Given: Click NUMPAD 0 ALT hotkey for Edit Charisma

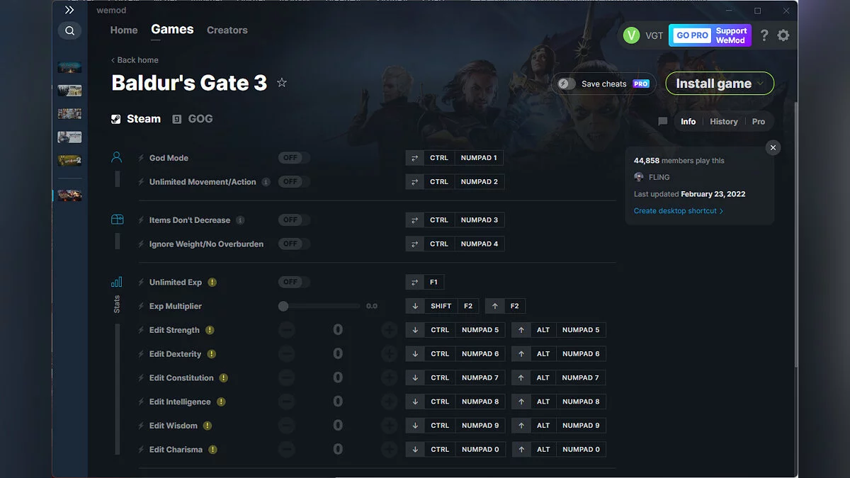Looking at the screenshot, I should [581, 450].
